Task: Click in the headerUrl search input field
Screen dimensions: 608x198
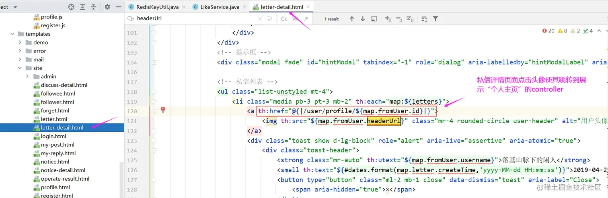Action: (x=195, y=18)
